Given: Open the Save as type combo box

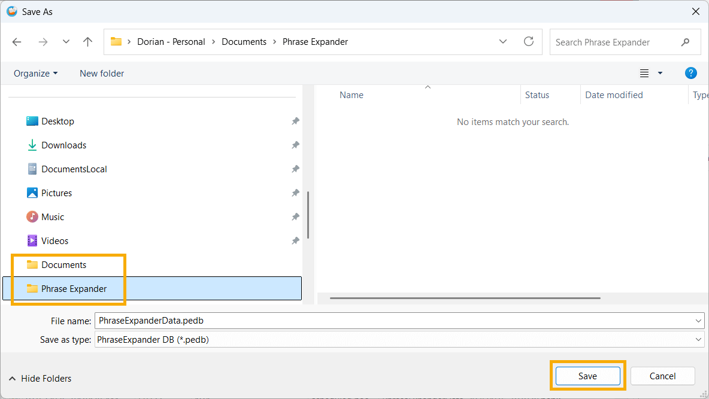Looking at the screenshot, I should (399, 339).
